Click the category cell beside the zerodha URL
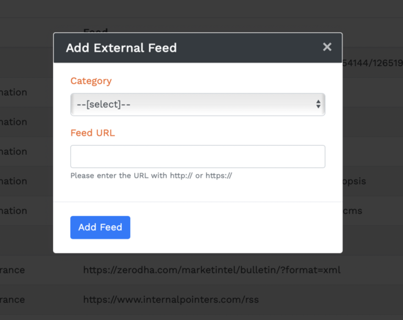 [12, 270]
